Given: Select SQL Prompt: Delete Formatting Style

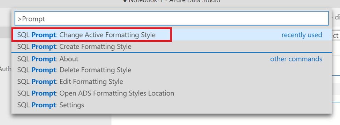Looking at the screenshot, I should (172, 70).
